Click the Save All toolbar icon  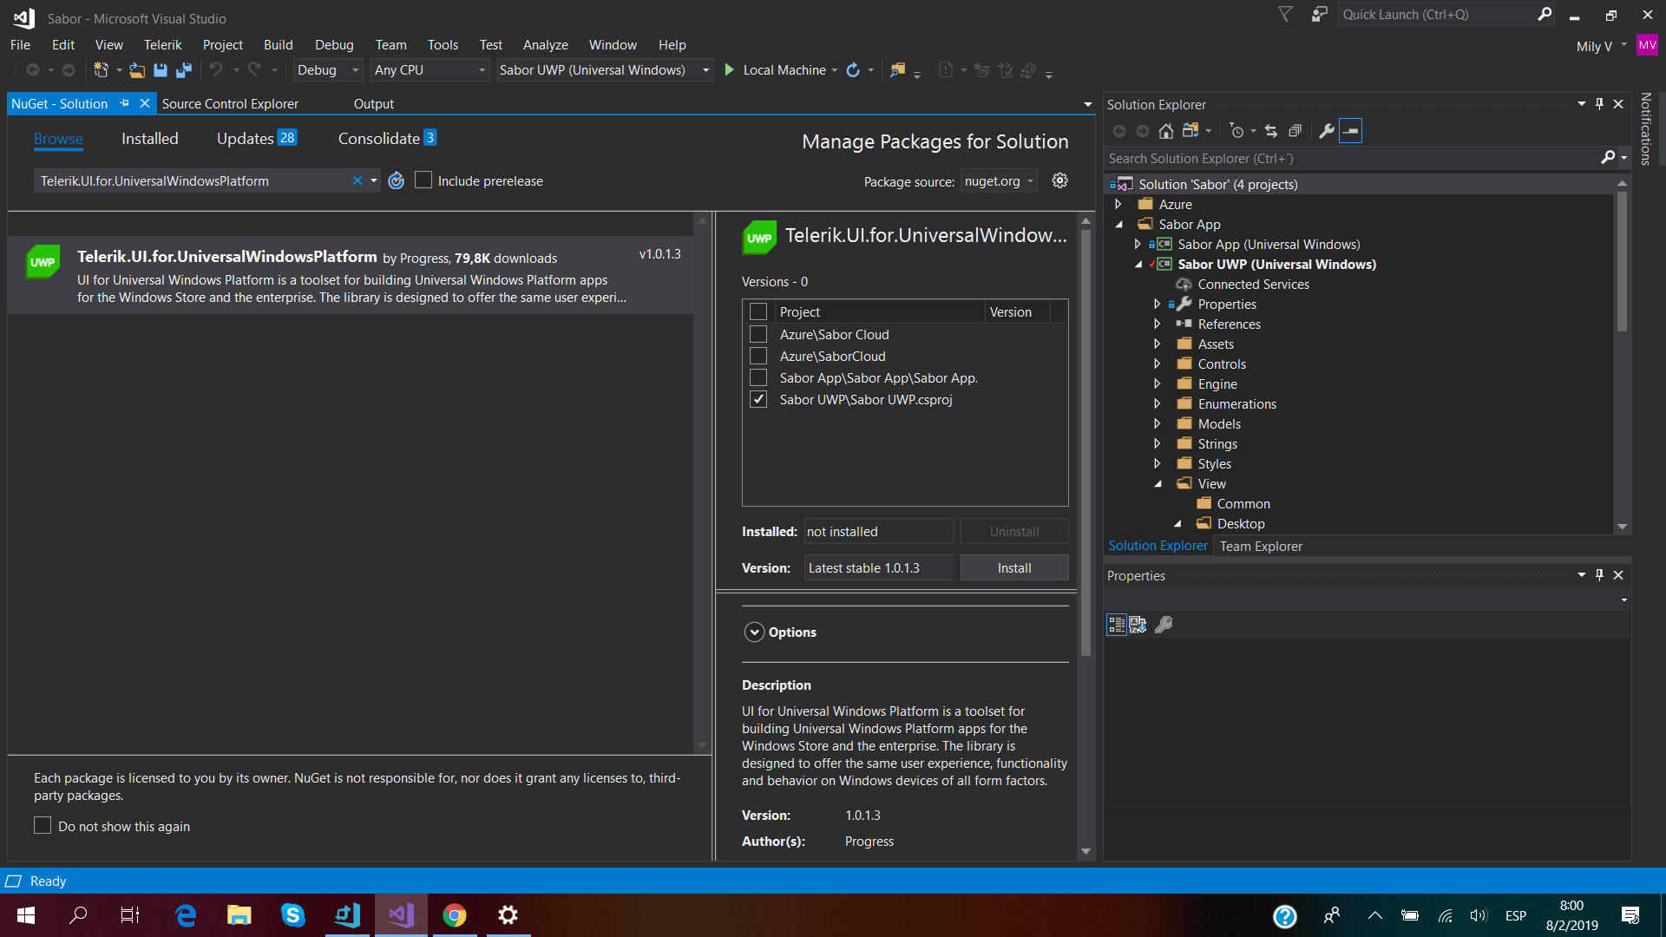click(x=184, y=70)
